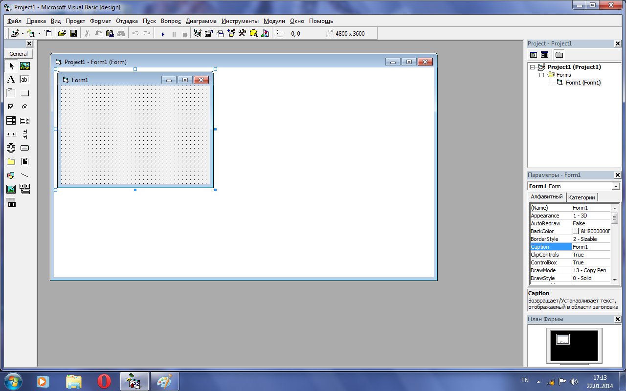Select the PictureBox control tool
This screenshot has height=391, width=626.
point(25,66)
